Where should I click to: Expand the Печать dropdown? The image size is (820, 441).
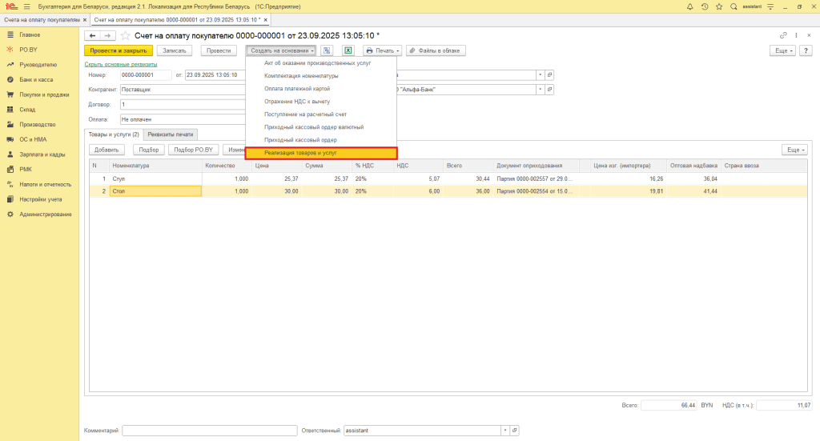pos(382,50)
